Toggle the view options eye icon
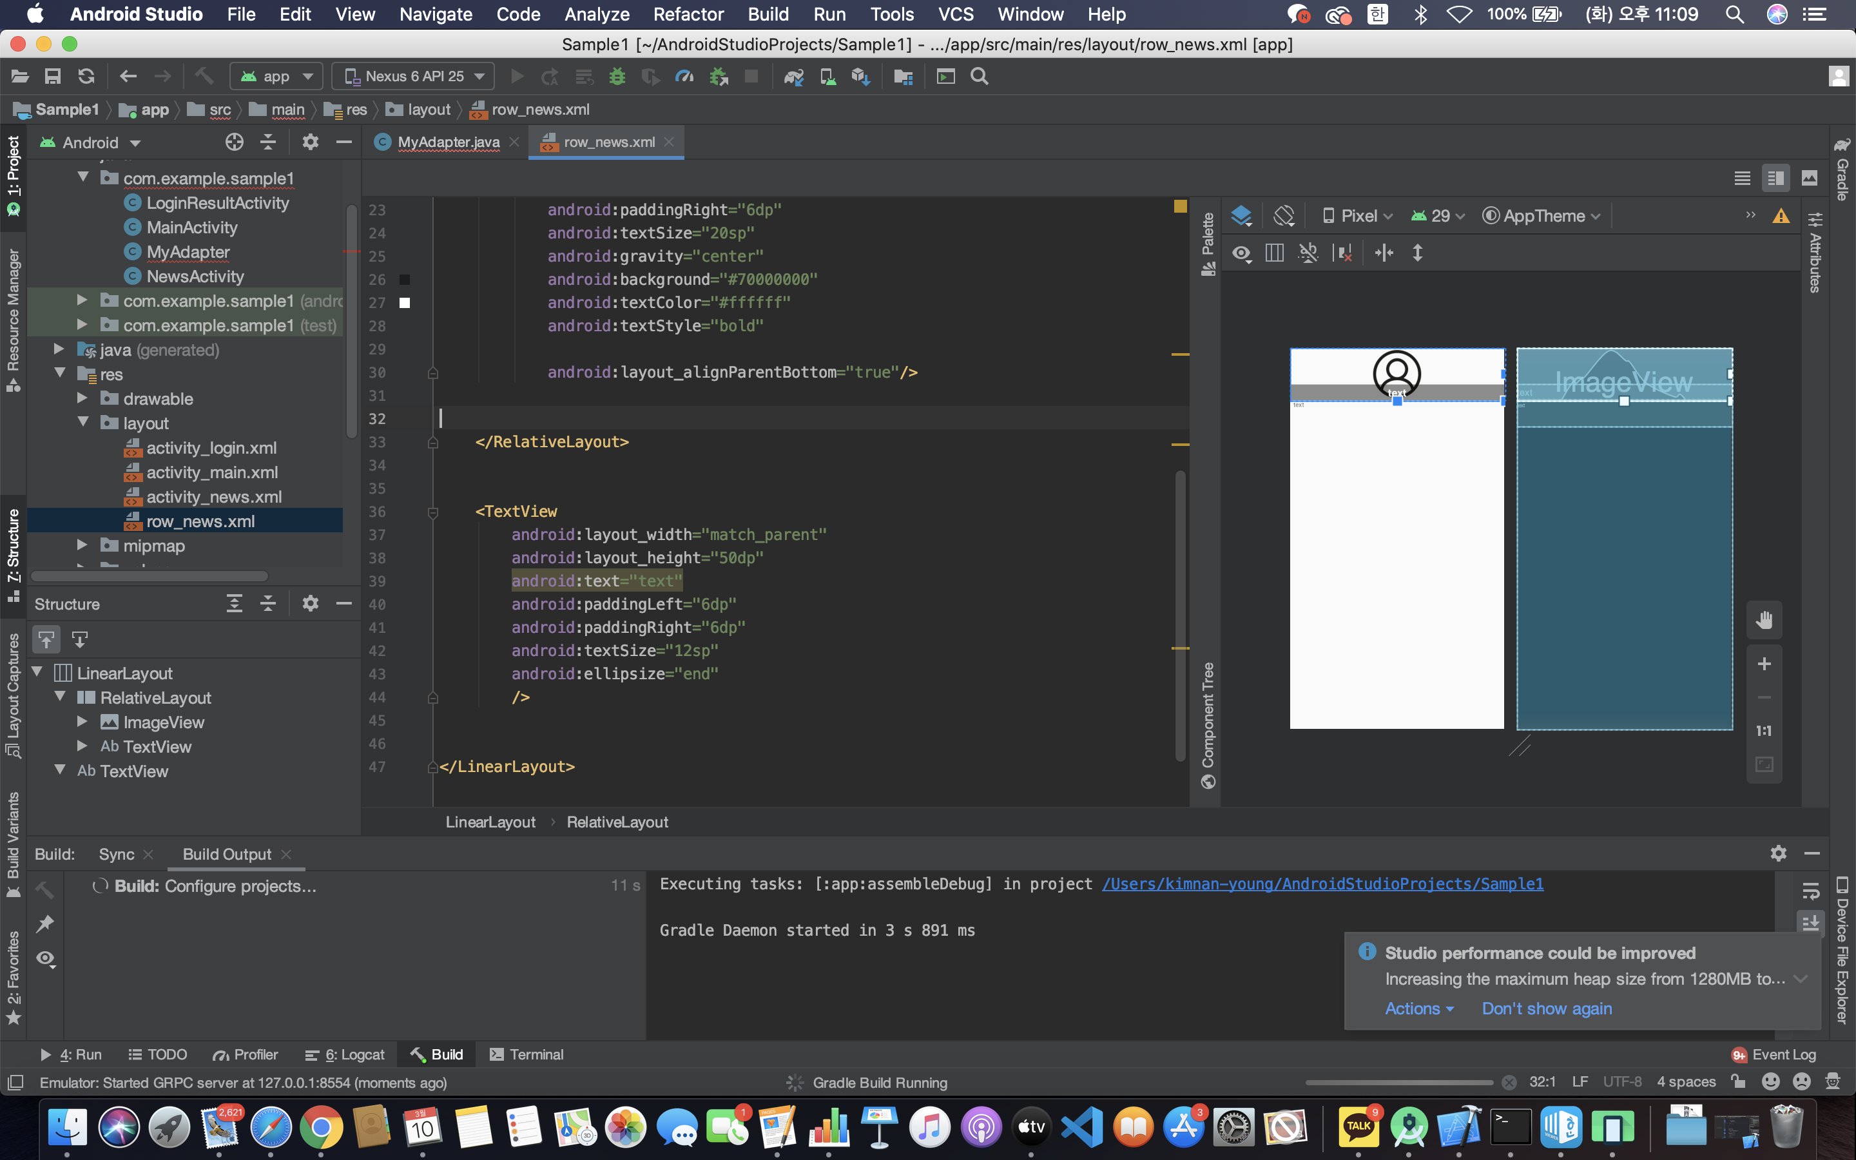Image resolution: width=1856 pixels, height=1160 pixels. (x=1241, y=253)
